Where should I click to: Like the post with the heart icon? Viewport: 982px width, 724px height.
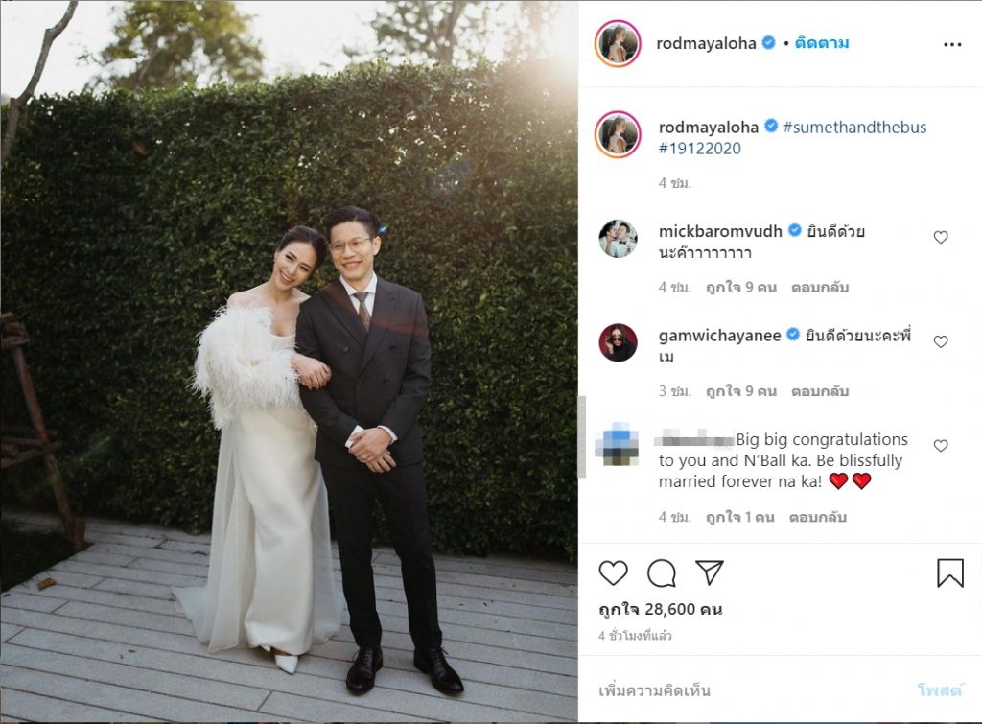(x=613, y=573)
